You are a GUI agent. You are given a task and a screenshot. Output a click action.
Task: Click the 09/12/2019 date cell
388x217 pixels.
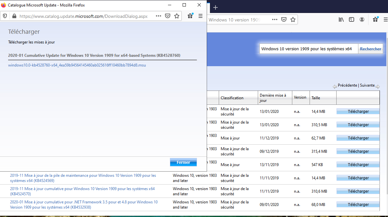tap(269, 151)
